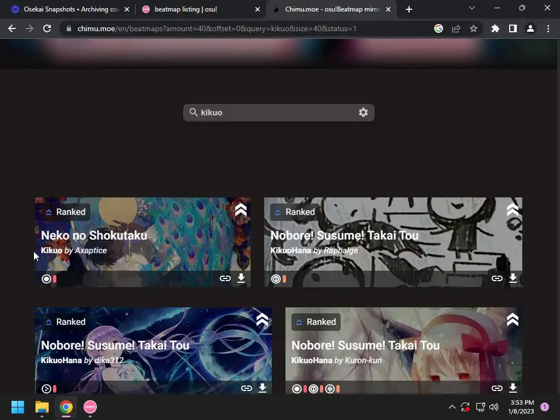Reload the chimu.moe page
This screenshot has height=420, width=560.
[47, 28]
